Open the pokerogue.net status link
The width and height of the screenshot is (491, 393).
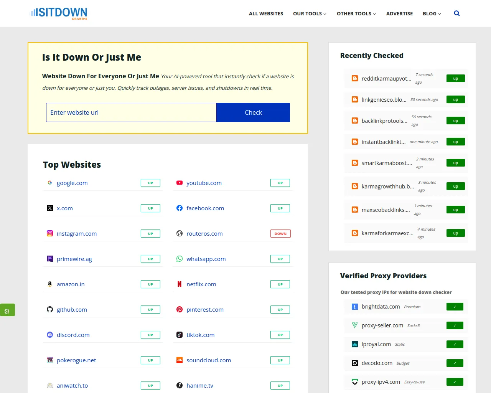pos(76,360)
